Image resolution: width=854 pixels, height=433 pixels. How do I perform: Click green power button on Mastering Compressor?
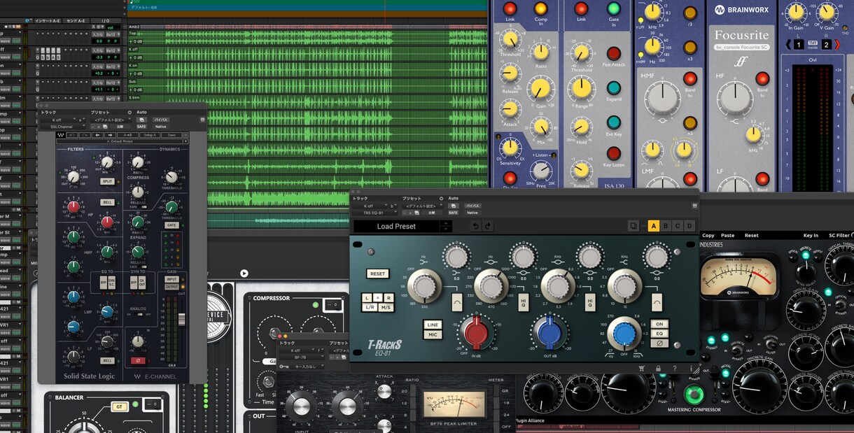pos(694,394)
